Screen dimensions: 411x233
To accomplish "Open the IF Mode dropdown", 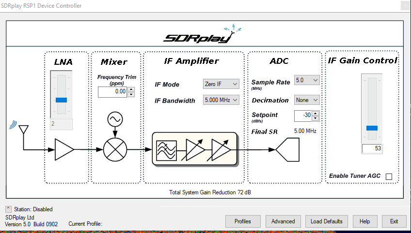I will point(221,84).
